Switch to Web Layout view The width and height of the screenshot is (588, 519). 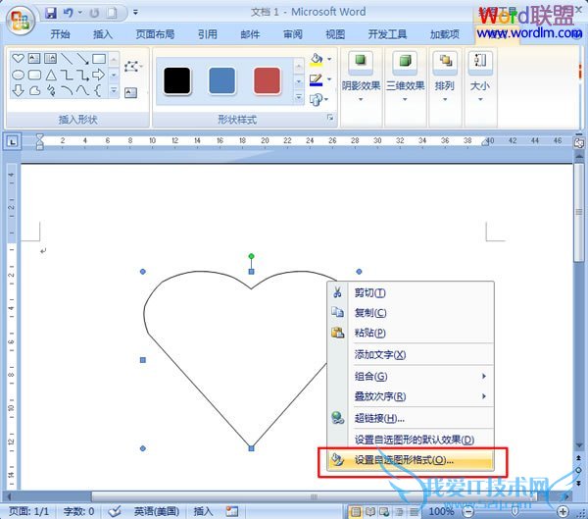pyautogui.click(x=384, y=511)
